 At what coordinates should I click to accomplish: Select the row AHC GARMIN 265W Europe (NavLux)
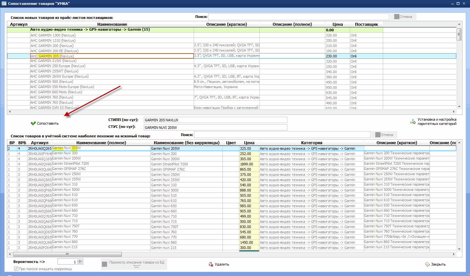pos(232,77)
